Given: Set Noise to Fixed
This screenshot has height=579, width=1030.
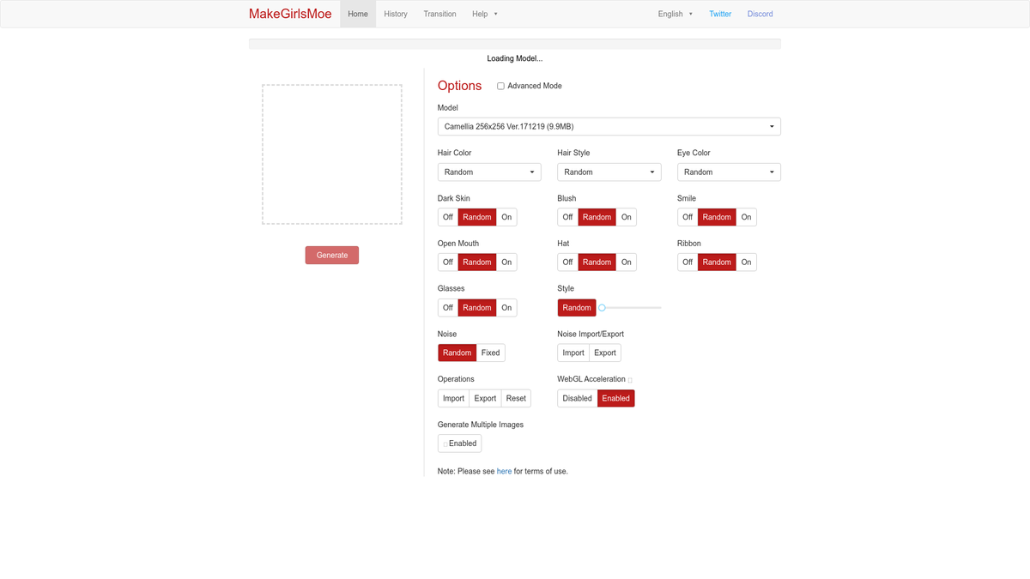Looking at the screenshot, I should (490, 353).
